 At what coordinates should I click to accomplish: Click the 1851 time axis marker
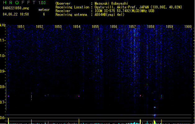21,27
